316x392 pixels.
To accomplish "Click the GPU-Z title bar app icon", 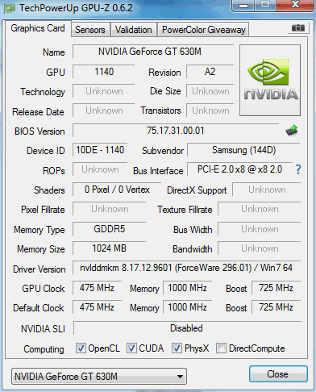I will click(x=10, y=8).
